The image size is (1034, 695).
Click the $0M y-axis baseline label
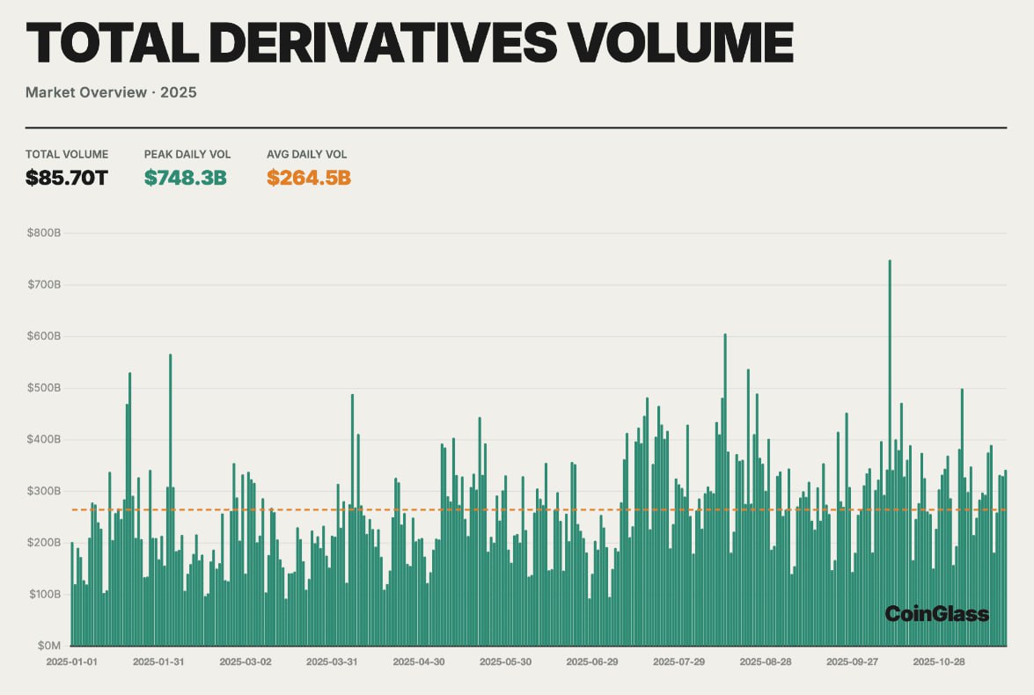coord(48,646)
